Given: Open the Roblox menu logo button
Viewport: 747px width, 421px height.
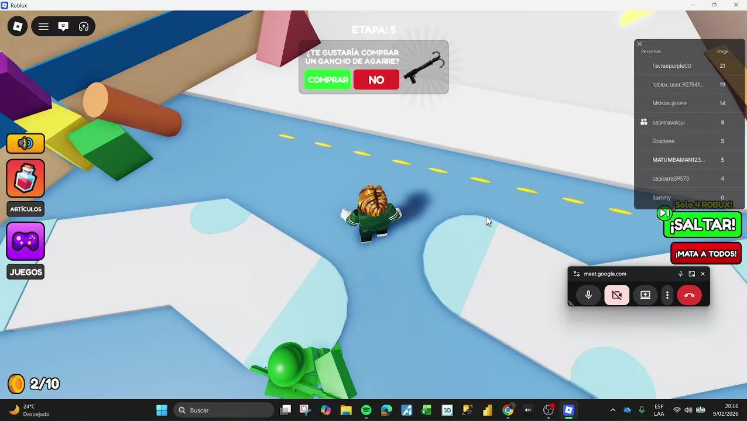Looking at the screenshot, I should pos(18,26).
